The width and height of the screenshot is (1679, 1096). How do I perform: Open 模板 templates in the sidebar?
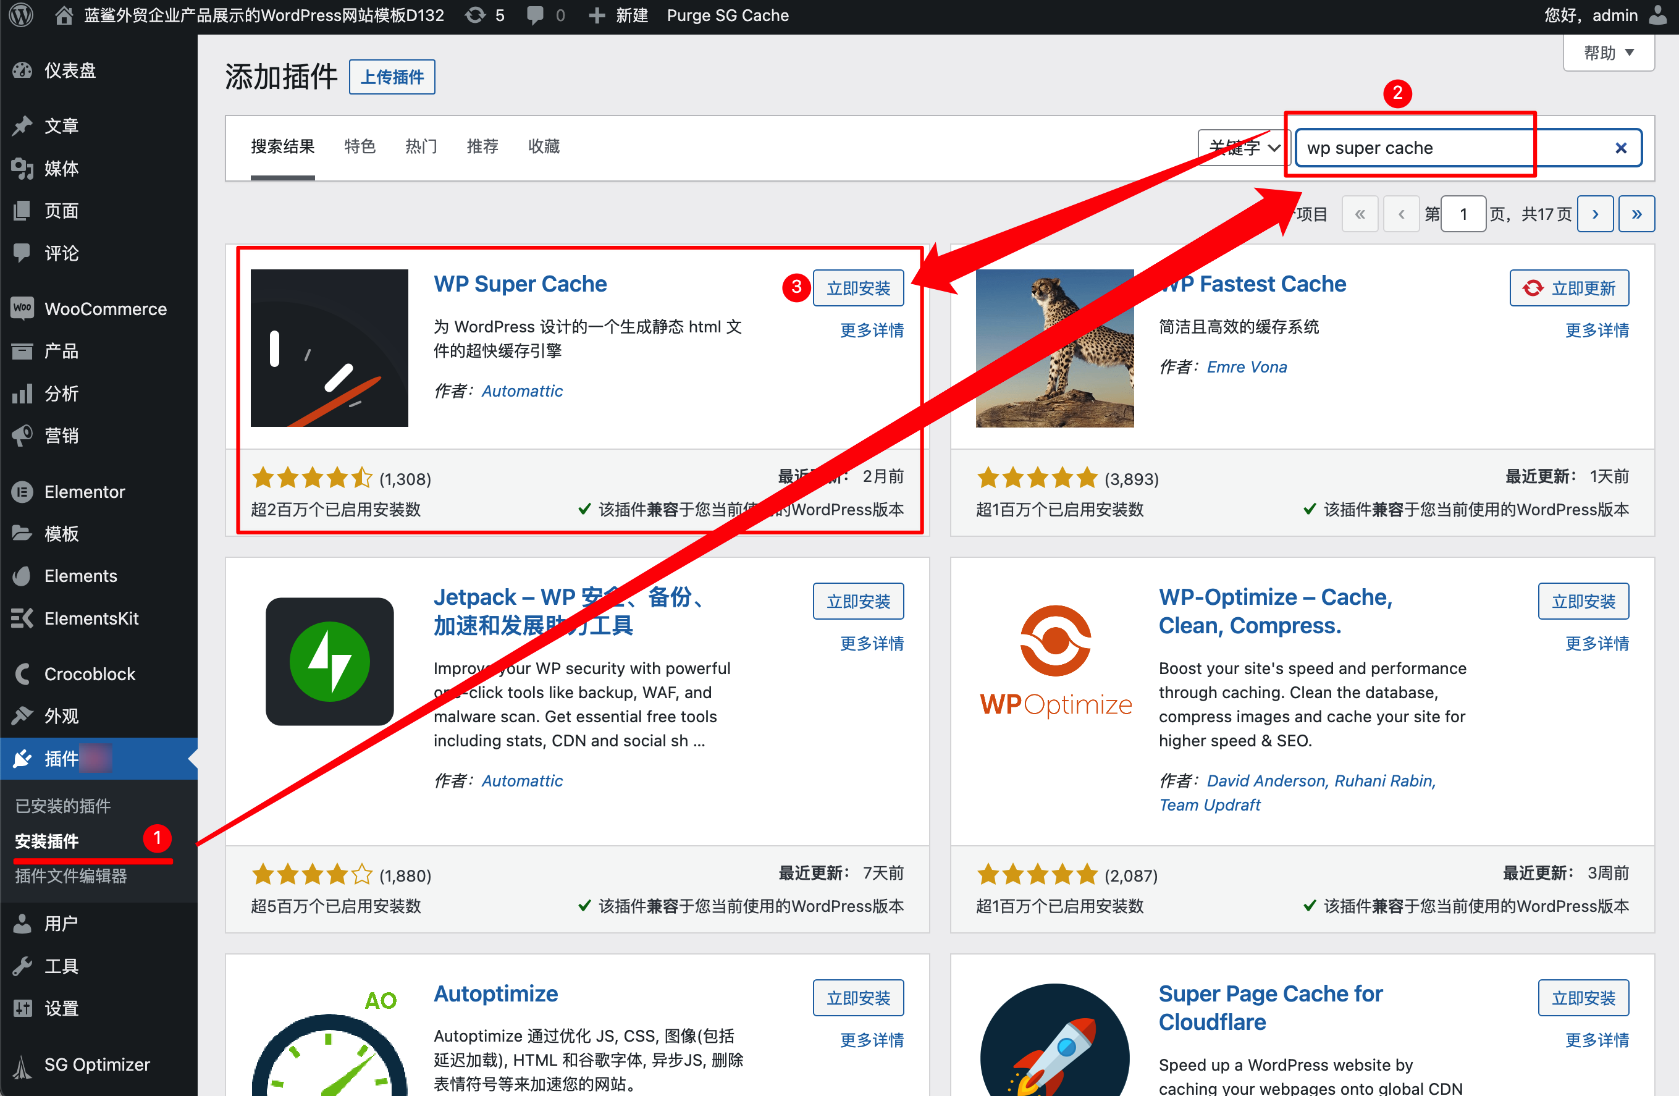point(99,534)
